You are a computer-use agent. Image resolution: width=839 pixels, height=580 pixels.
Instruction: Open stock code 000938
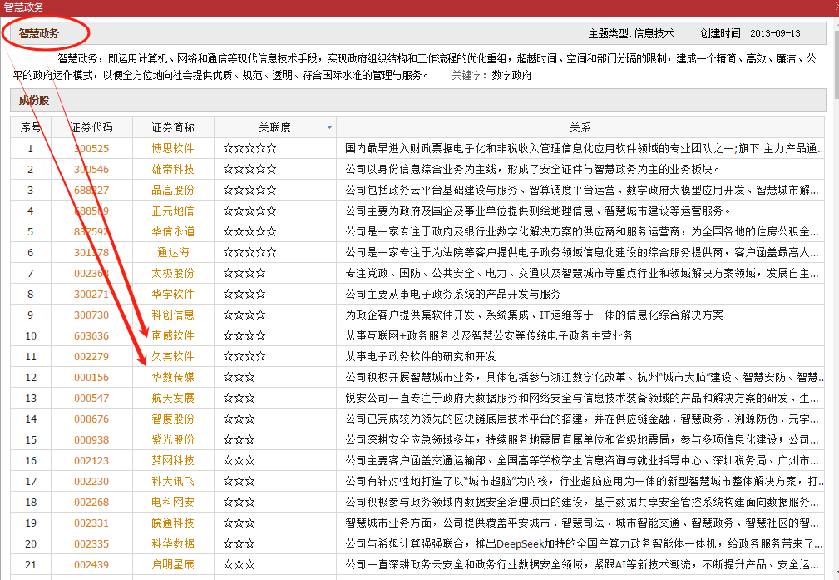[91, 439]
